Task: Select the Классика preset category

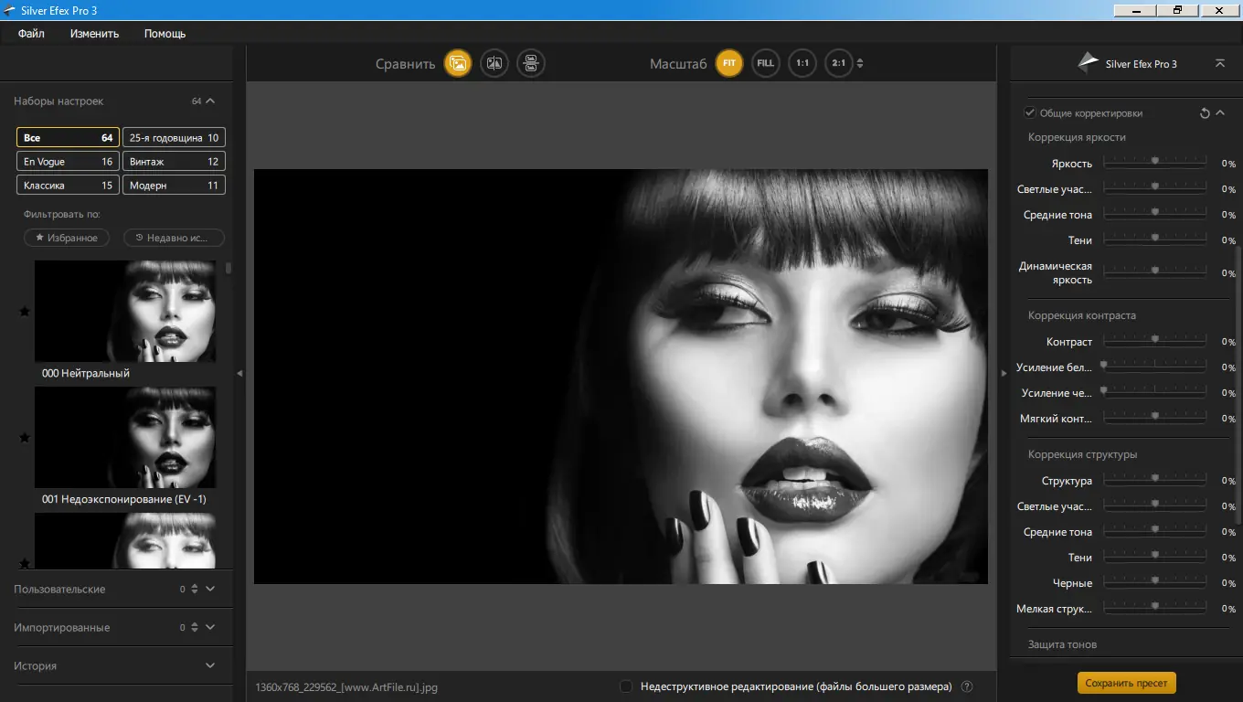Action: (x=68, y=186)
